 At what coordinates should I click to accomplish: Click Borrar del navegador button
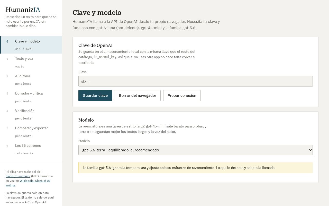point(138,96)
